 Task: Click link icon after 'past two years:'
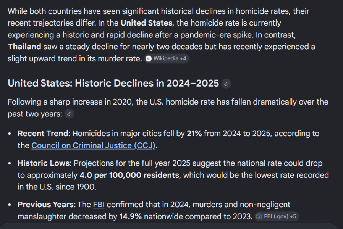coord(69,114)
